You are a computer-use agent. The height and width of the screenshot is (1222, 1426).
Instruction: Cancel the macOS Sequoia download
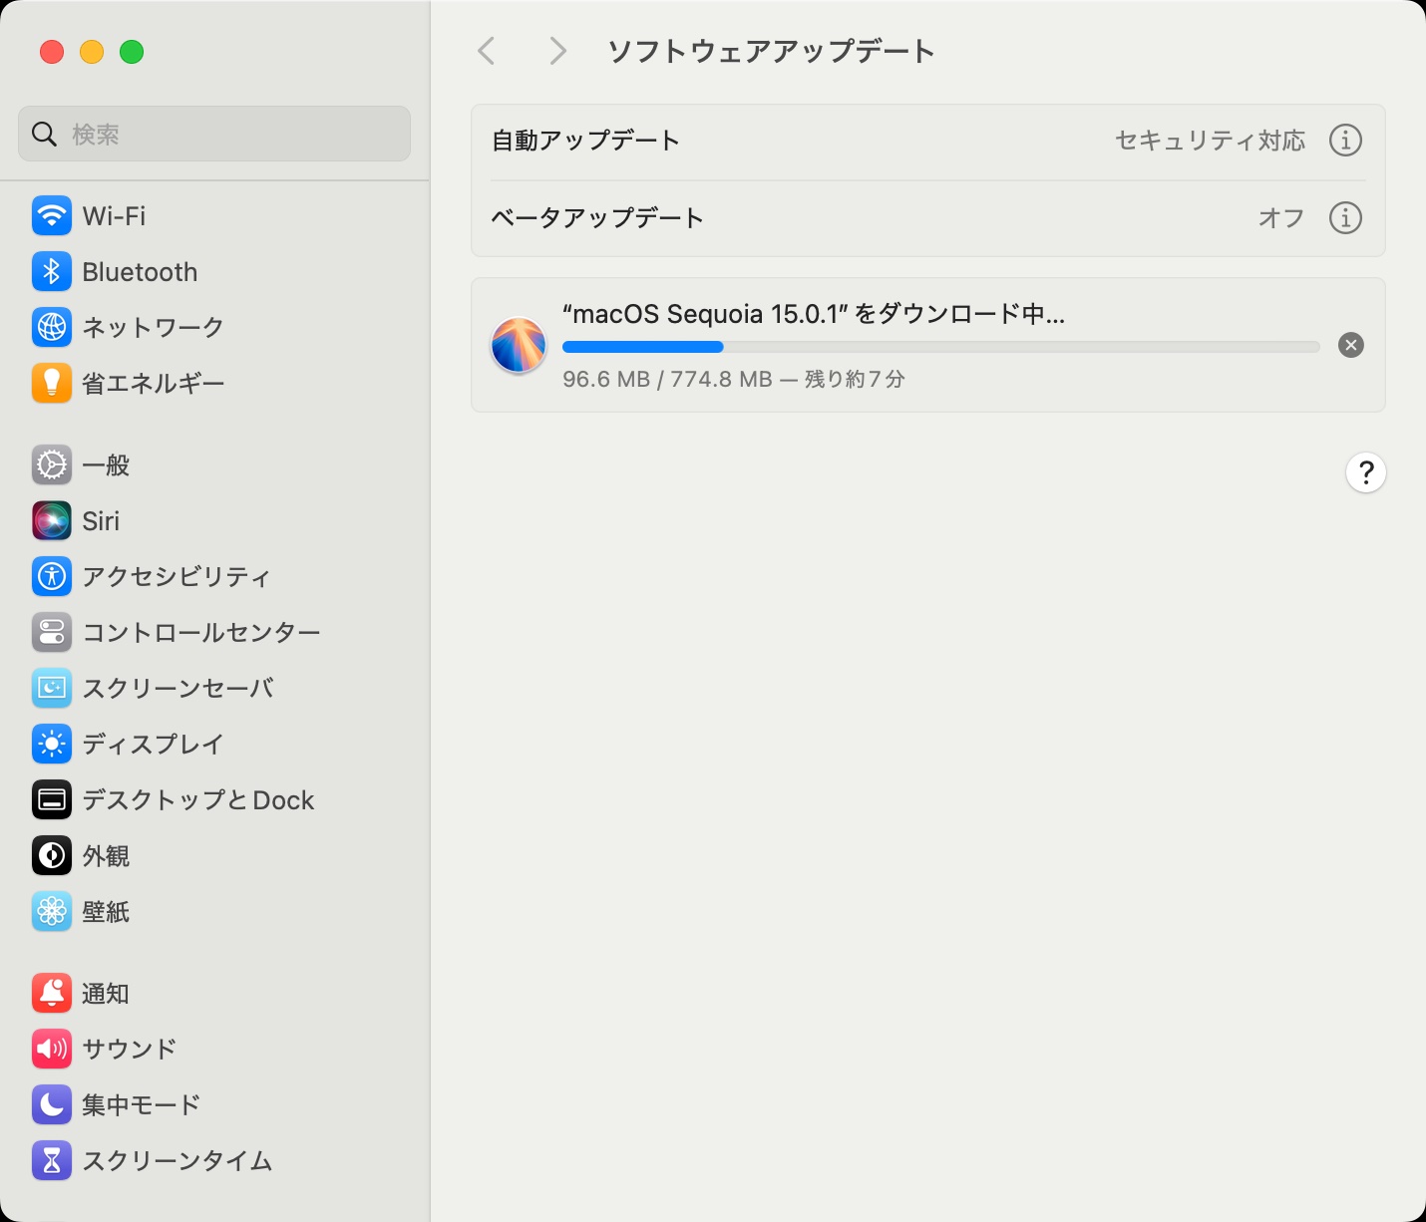(1351, 345)
